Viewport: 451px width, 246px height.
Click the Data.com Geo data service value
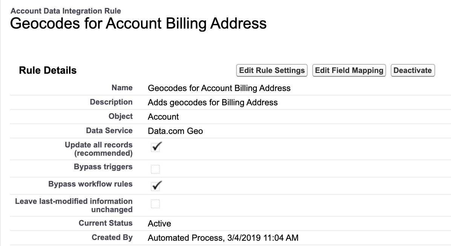pyautogui.click(x=175, y=131)
